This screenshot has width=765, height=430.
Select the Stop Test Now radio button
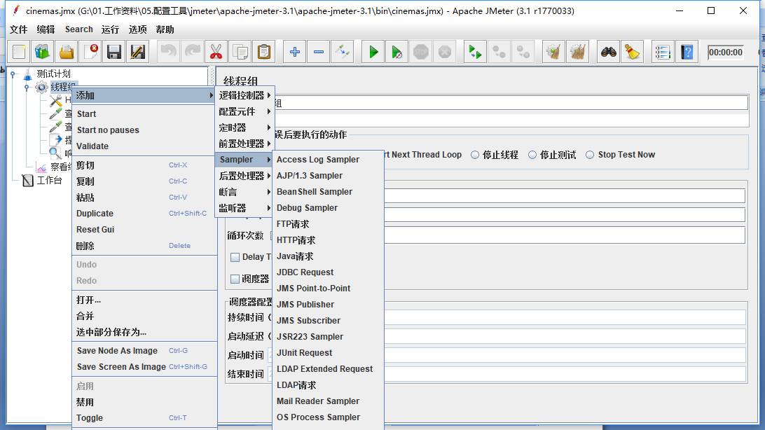pyautogui.click(x=590, y=155)
